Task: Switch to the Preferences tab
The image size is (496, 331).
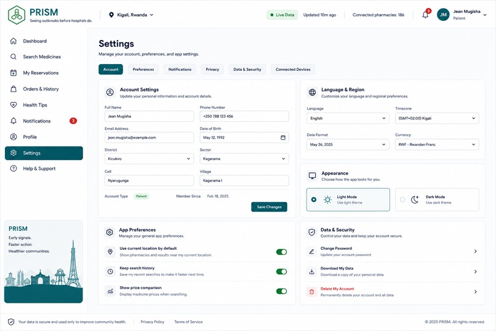Action: point(143,70)
